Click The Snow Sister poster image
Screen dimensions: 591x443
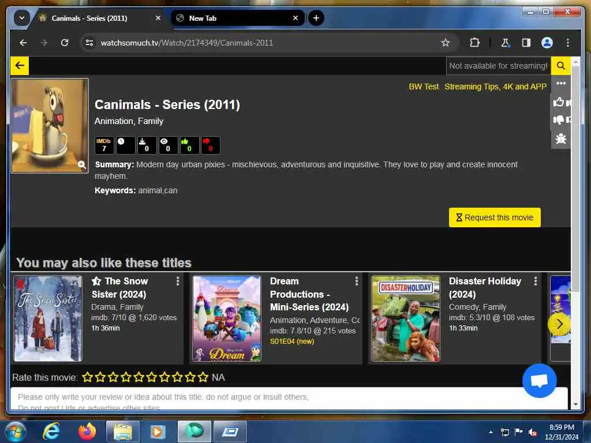48,318
